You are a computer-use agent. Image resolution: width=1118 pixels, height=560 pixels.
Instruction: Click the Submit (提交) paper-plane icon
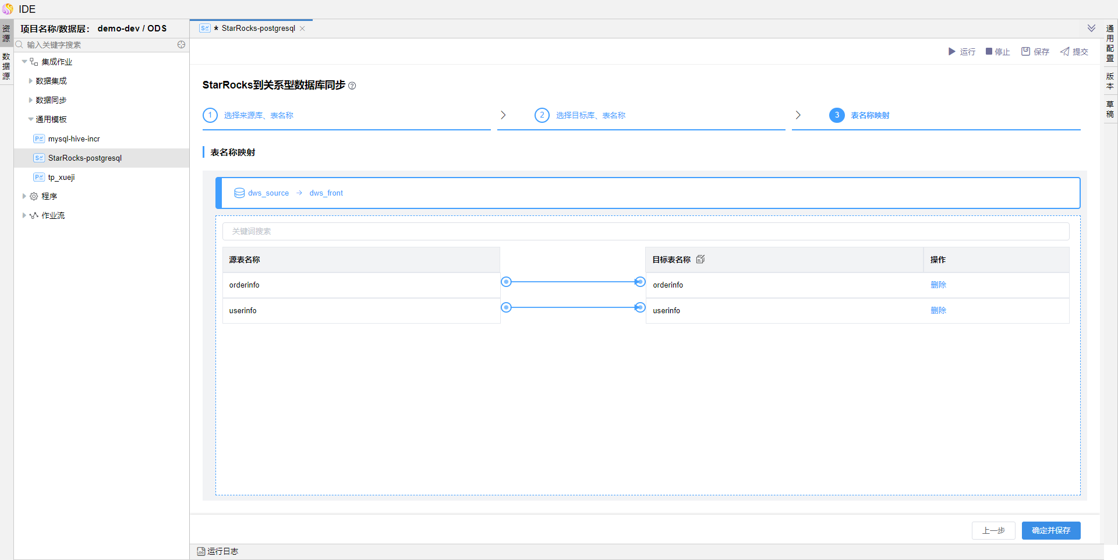click(x=1065, y=52)
